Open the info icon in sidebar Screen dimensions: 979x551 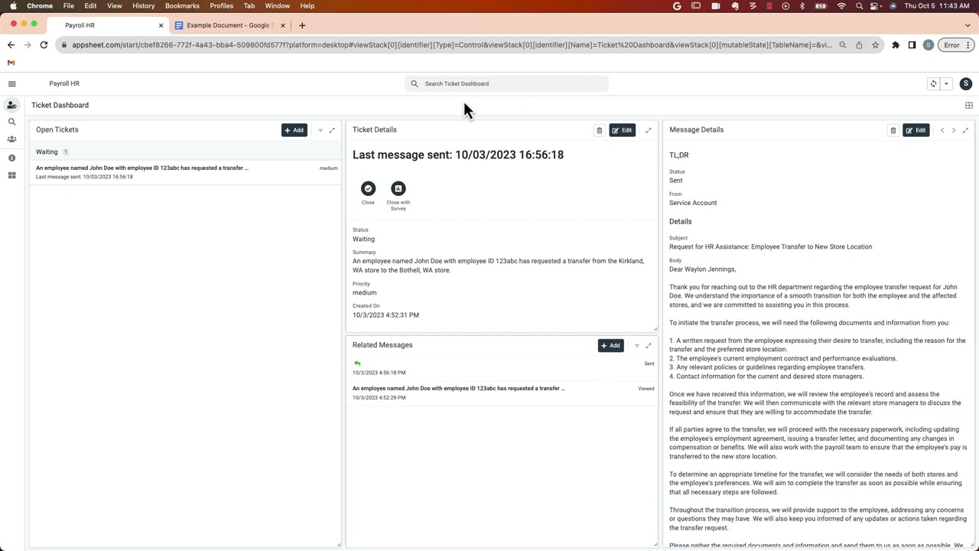[11, 158]
